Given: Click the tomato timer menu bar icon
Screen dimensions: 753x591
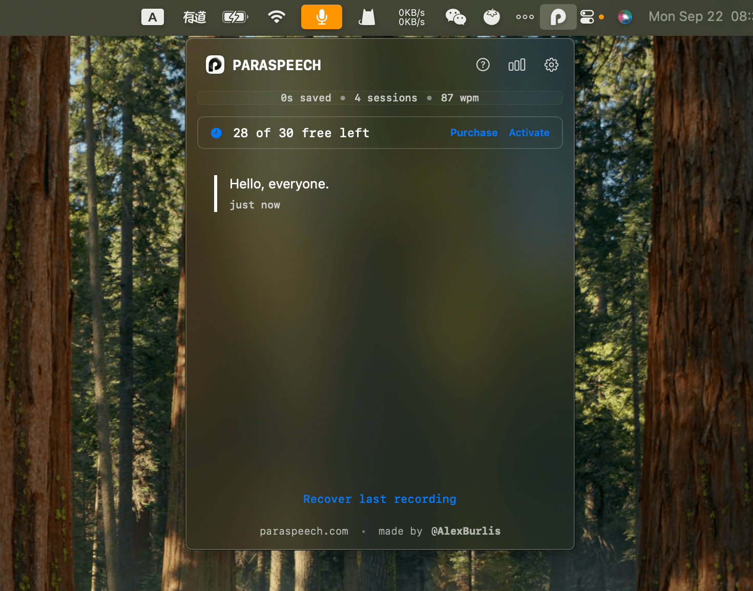Looking at the screenshot, I should 491,17.
